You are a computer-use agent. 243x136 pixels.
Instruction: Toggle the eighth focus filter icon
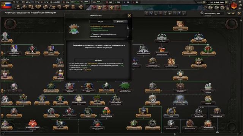pos(179,14)
